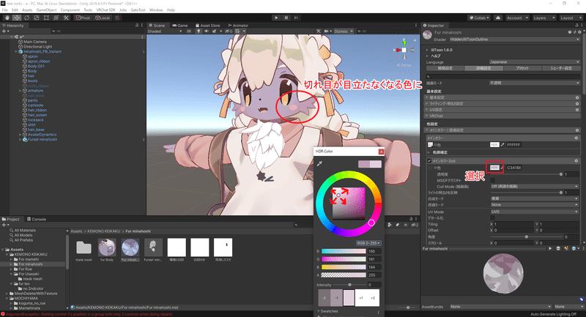Toggle the デカール化 checkbox
The image size is (586, 317).
coord(492,217)
